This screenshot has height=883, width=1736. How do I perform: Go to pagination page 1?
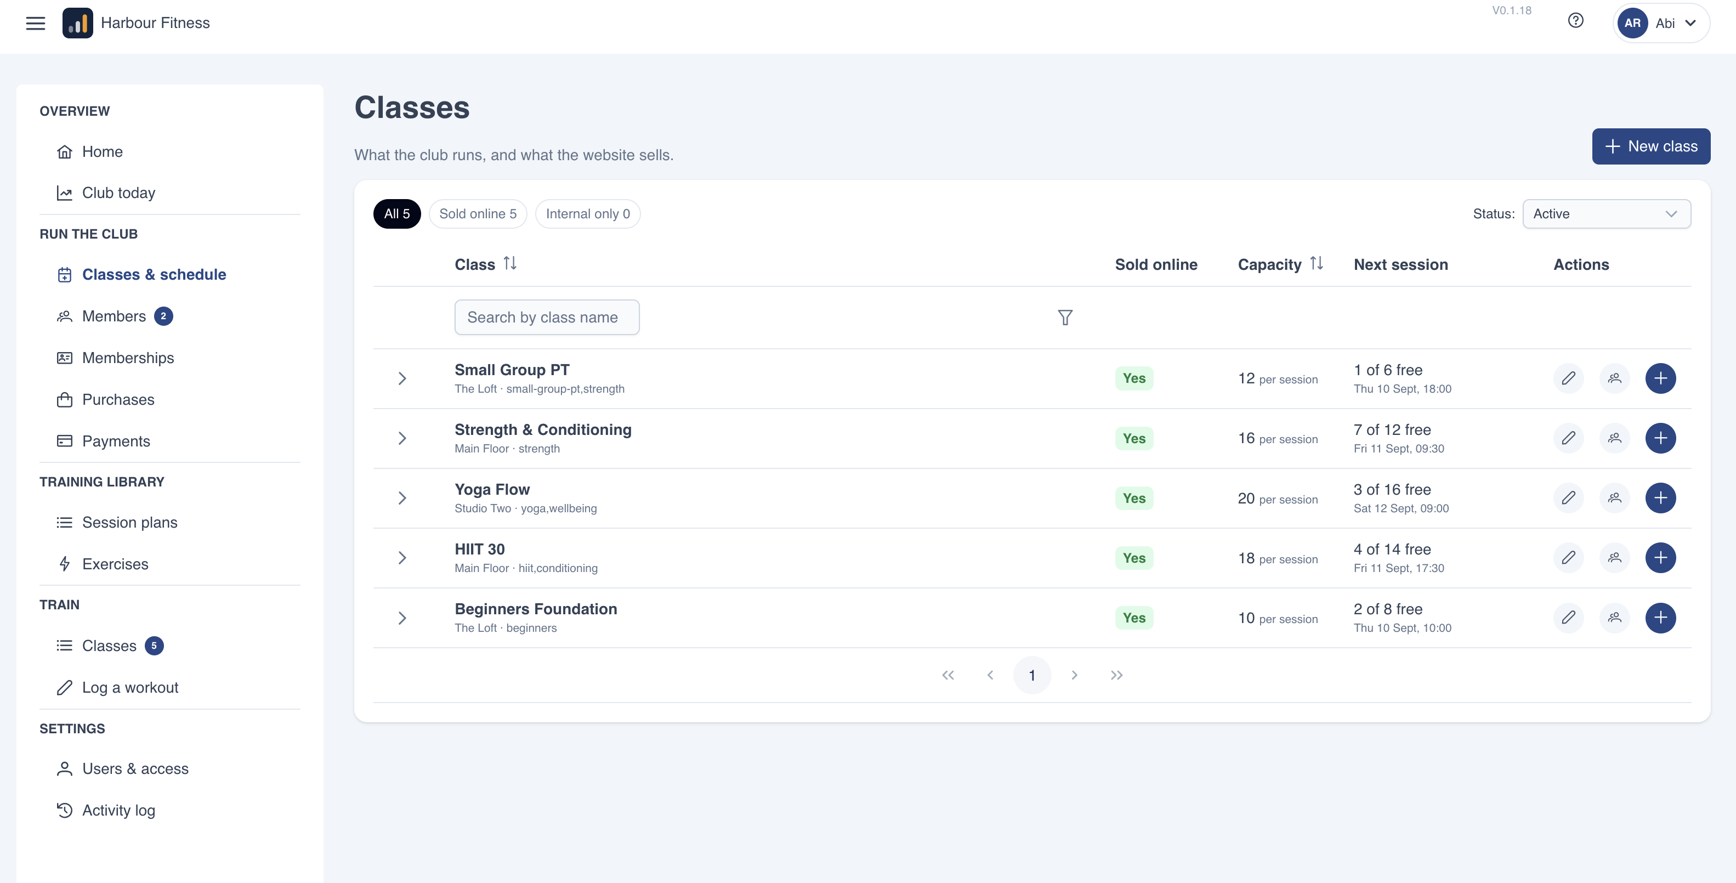[1032, 675]
